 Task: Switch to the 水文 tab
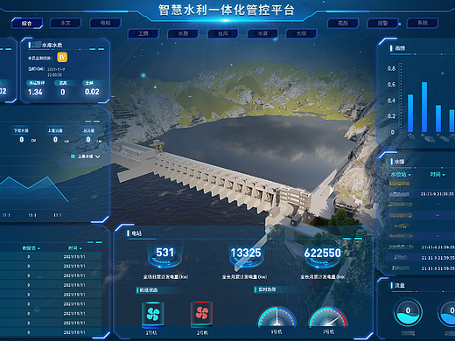coord(66,23)
